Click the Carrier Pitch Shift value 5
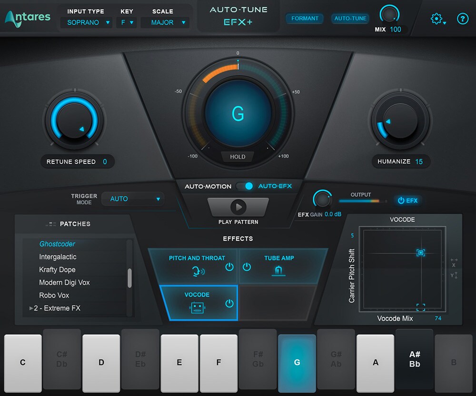 tap(352, 235)
